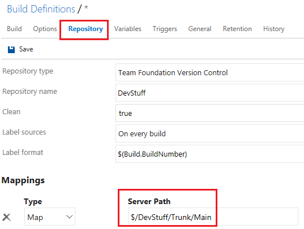Open the Repository type dropdown
Viewport: 304px width, 229px height.
(210, 72)
